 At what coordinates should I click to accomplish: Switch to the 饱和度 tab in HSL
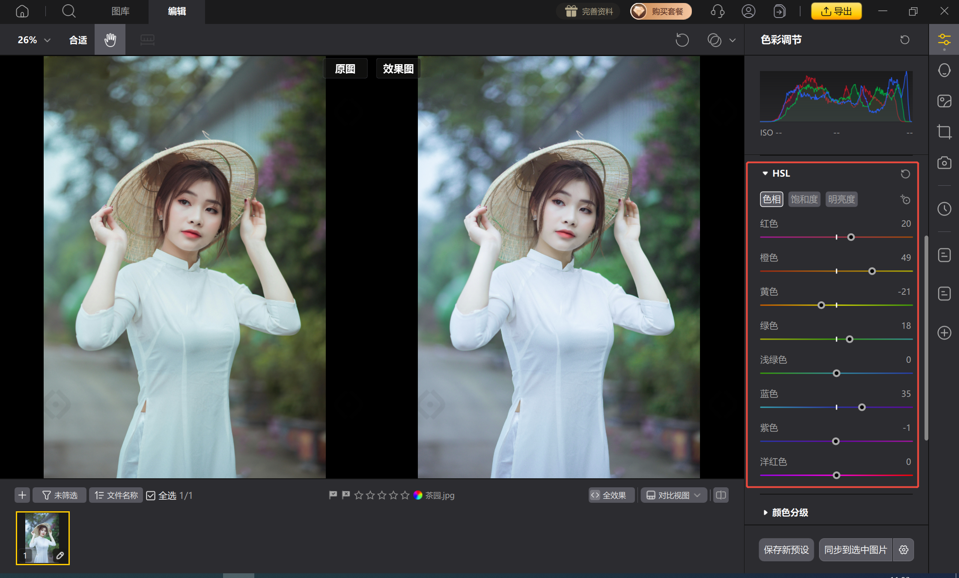[804, 199]
